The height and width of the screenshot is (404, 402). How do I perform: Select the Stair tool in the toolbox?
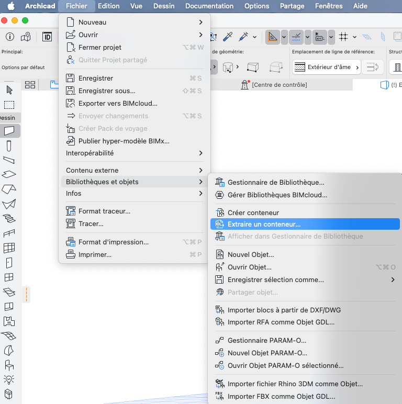click(x=9, y=219)
